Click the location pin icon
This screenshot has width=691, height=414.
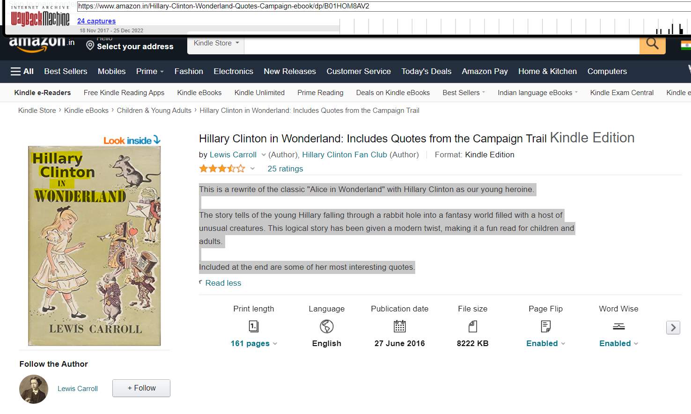pyautogui.click(x=90, y=45)
